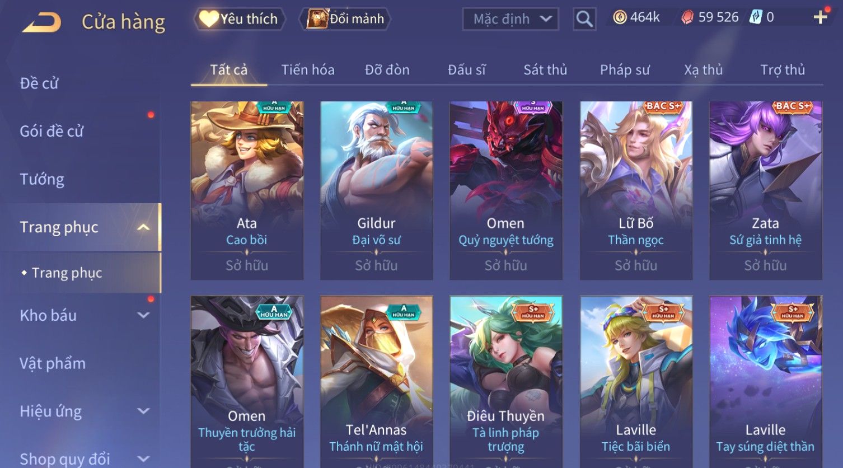The height and width of the screenshot is (468, 843).
Task: Open Tướng in the sidebar
Action: (42, 179)
